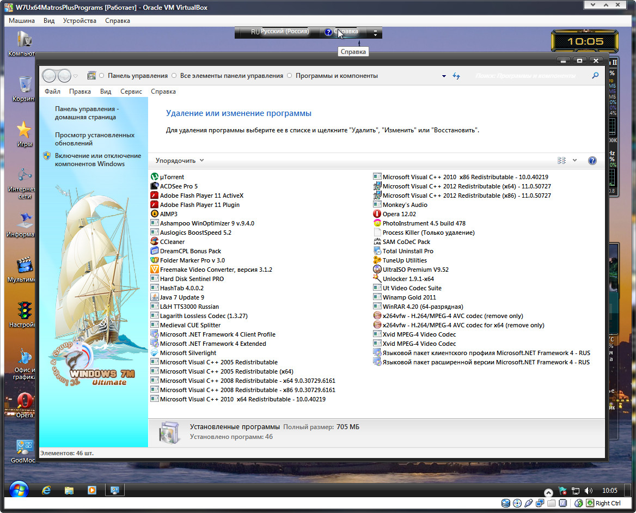
Task: Show hidden tray icons arrow
Action: (548, 492)
